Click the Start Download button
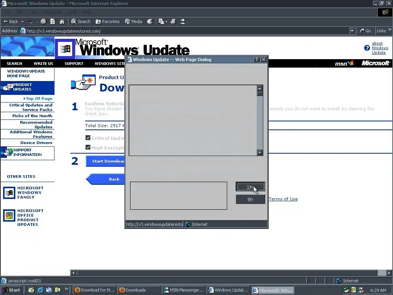393x295 pixels. pos(105,161)
